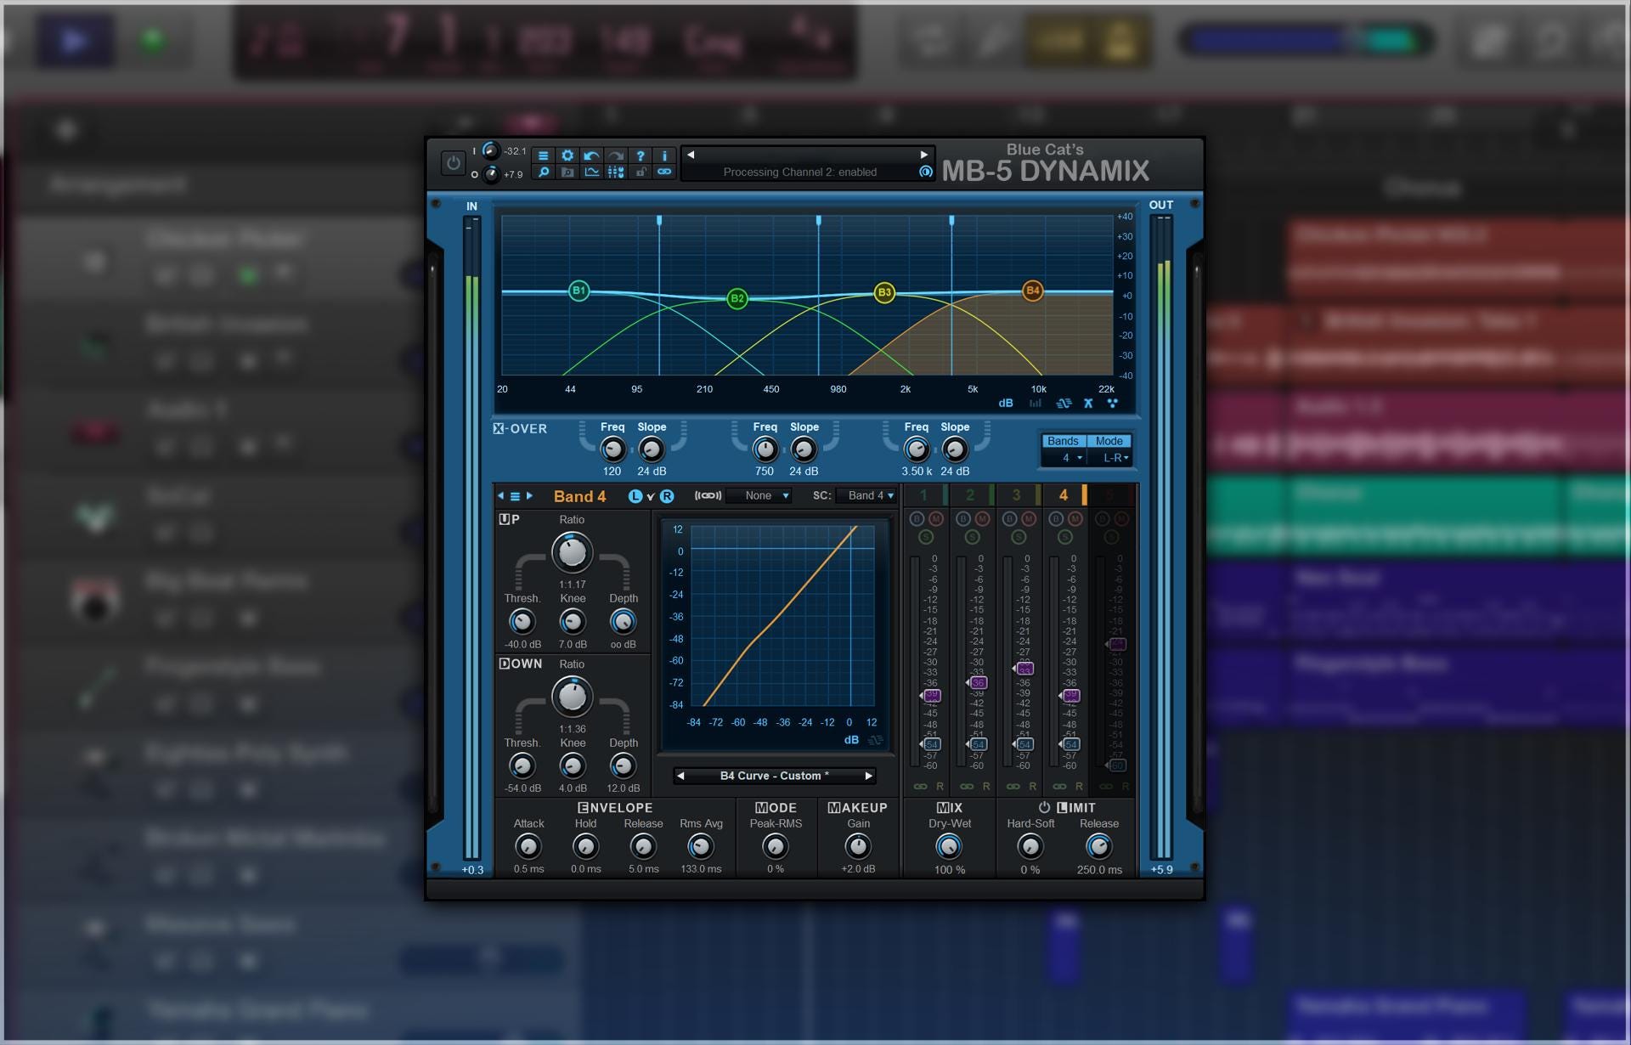This screenshot has width=1631, height=1045.
Task: Click the B3 band node on graph
Action: 884,293
